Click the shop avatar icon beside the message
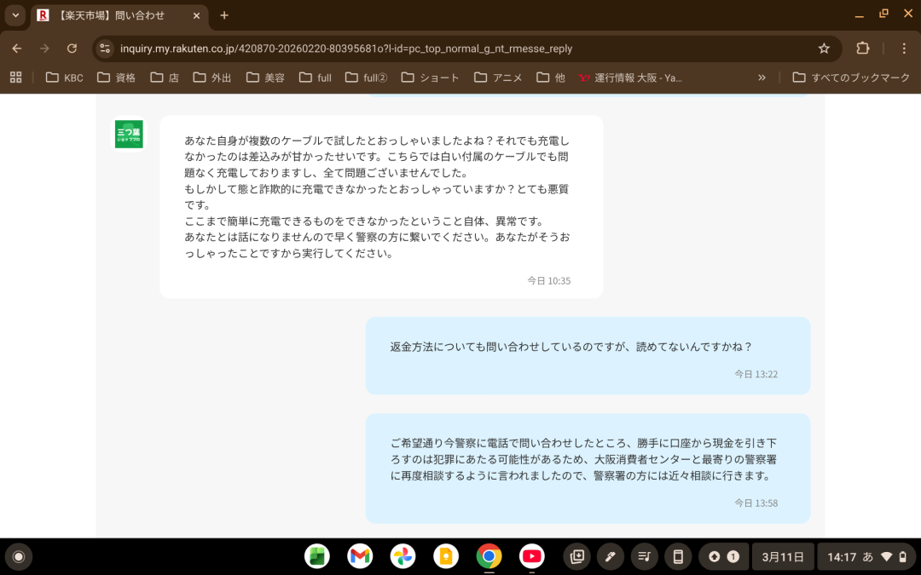Screen dimensions: 921x575 click(129, 135)
